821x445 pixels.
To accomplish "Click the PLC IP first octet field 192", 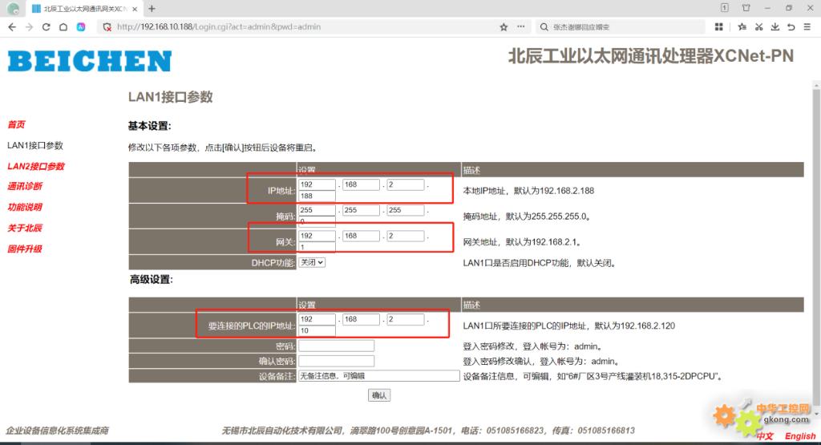I will [x=317, y=319].
